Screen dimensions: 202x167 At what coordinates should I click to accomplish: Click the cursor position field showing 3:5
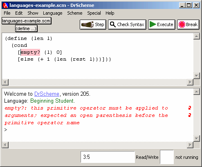(x=108, y=157)
